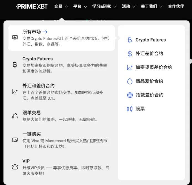Click the wallet icon beside 一键购买
The height and width of the screenshot is (185, 192).
click(x=15, y=140)
